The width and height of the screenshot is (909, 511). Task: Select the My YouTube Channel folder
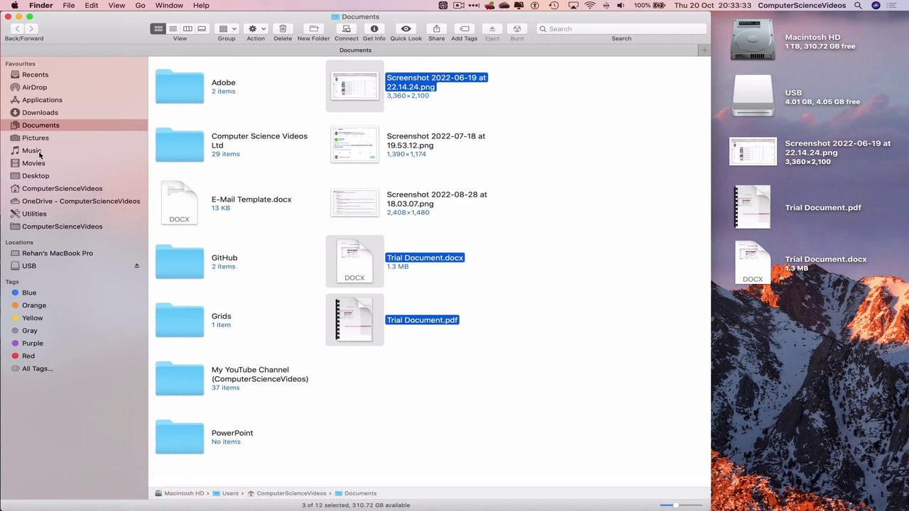click(180, 378)
